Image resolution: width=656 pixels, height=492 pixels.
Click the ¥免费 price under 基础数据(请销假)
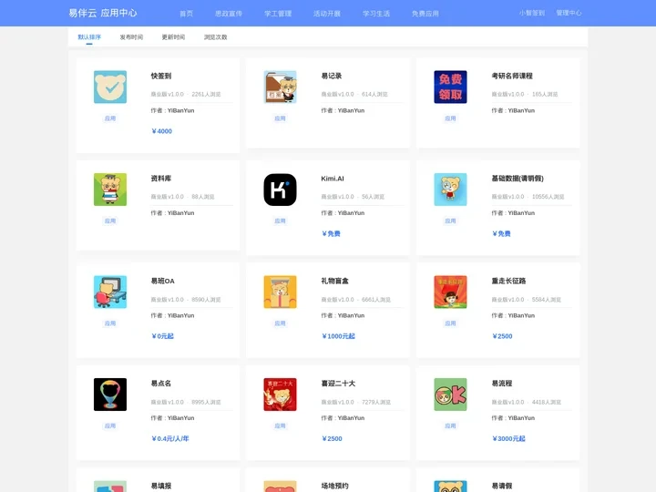tap(501, 233)
